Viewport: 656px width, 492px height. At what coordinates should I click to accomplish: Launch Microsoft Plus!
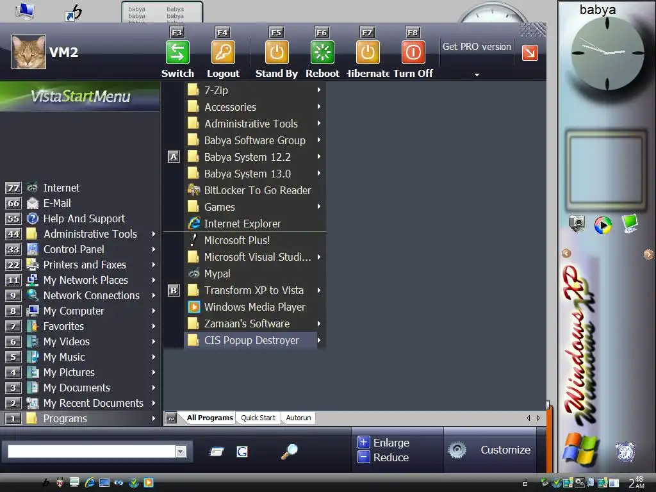click(x=237, y=241)
